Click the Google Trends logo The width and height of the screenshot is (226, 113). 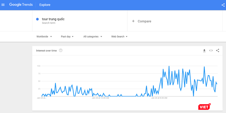click(x=21, y=5)
